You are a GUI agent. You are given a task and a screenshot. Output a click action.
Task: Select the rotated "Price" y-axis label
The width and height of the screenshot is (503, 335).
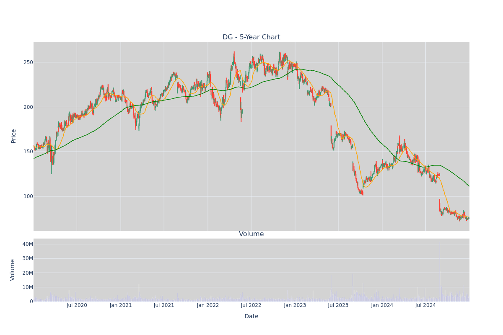pyautogui.click(x=13, y=136)
